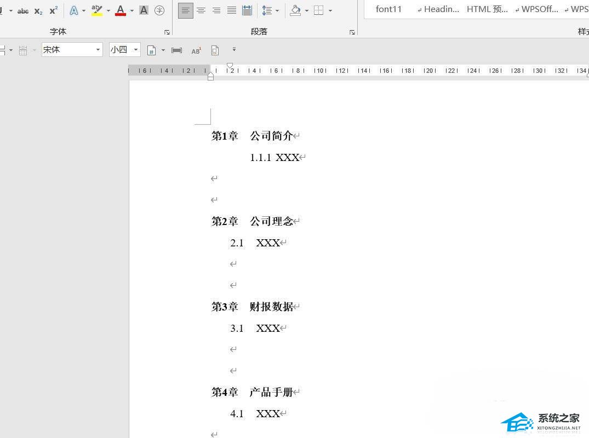589x438 pixels.
Task: Center align the paragraph
Action: tap(201, 10)
